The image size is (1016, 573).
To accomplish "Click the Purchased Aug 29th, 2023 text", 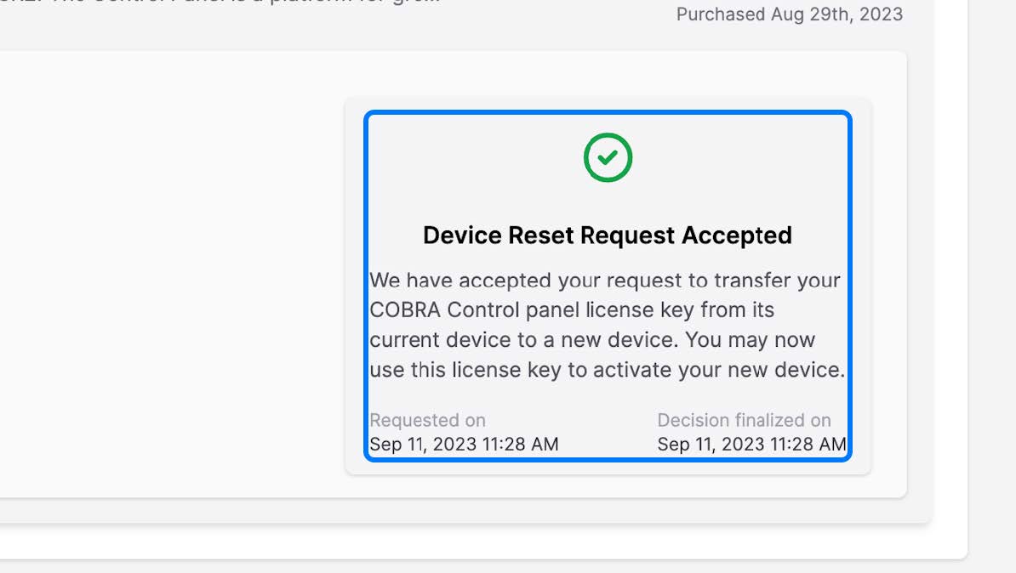I will [x=789, y=14].
